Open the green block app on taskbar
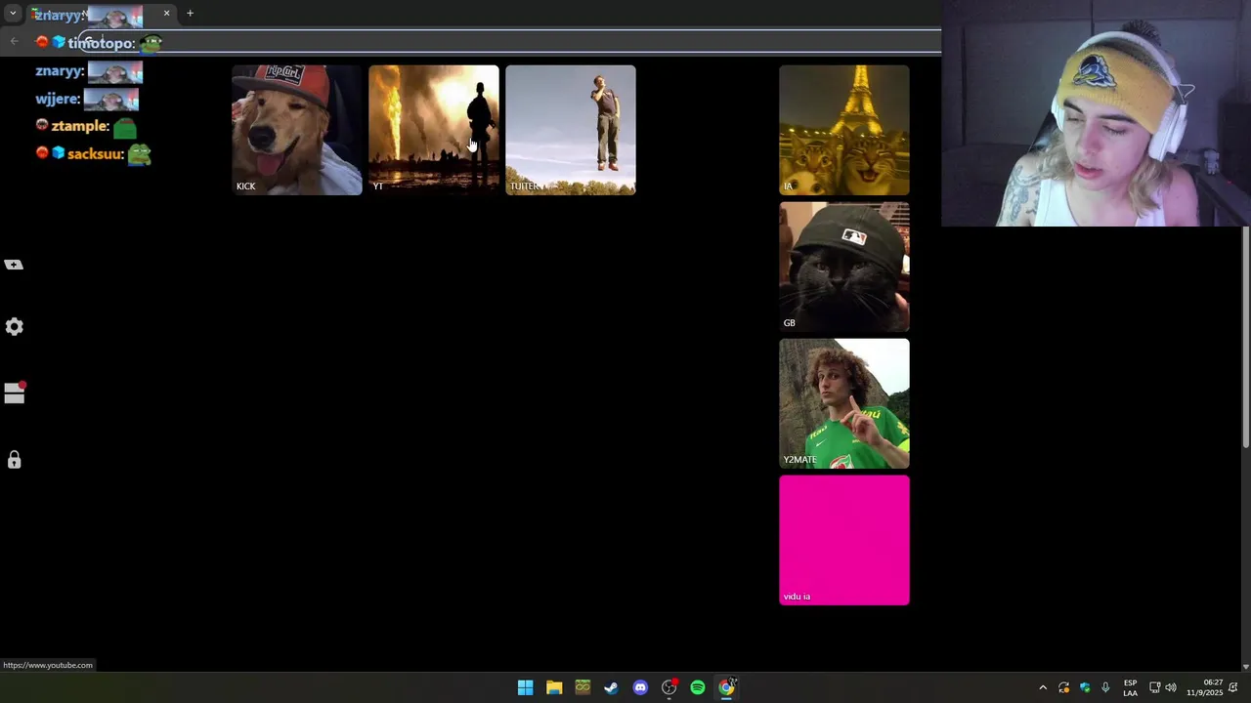Screen dimensions: 1251x703 tap(582, 687)
